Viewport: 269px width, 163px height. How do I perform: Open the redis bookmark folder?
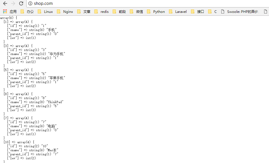pos(101,11)
